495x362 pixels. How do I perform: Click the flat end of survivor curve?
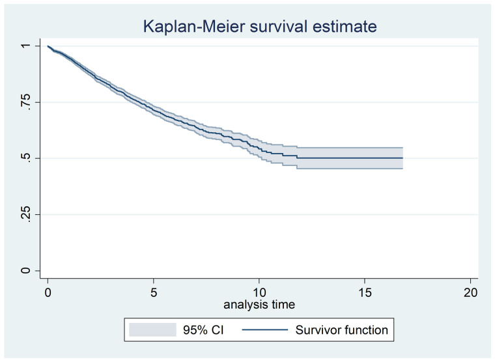350,158
